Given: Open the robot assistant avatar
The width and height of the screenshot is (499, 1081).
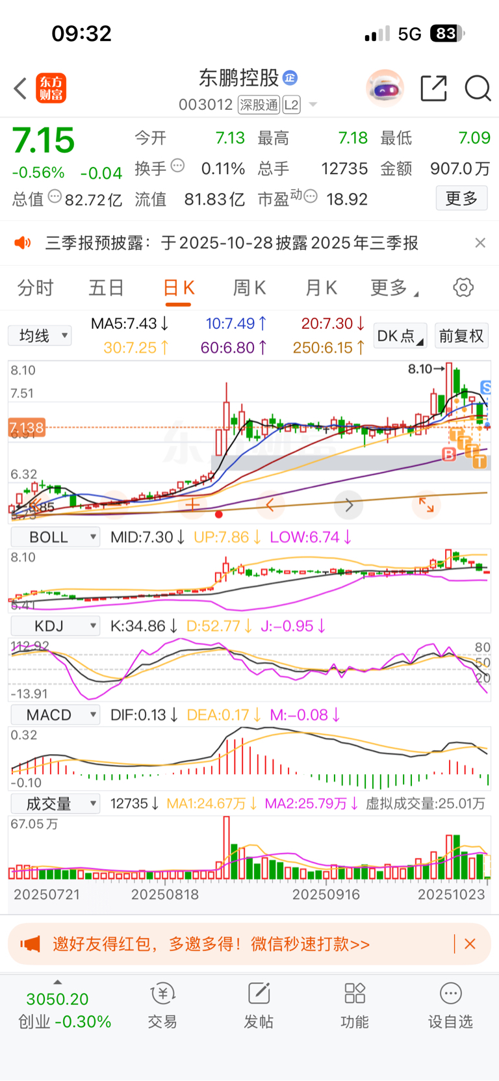Looking at the screenshot, I should [385, 88].
